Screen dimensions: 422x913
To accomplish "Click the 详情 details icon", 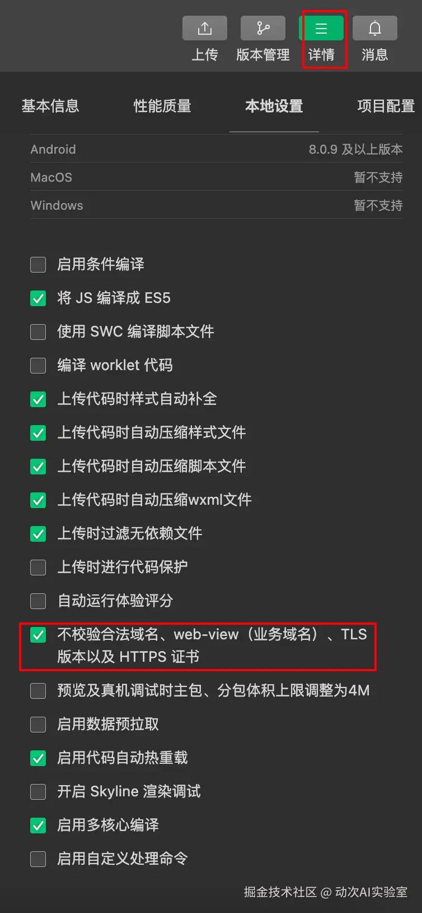I will tap(321, 28).
